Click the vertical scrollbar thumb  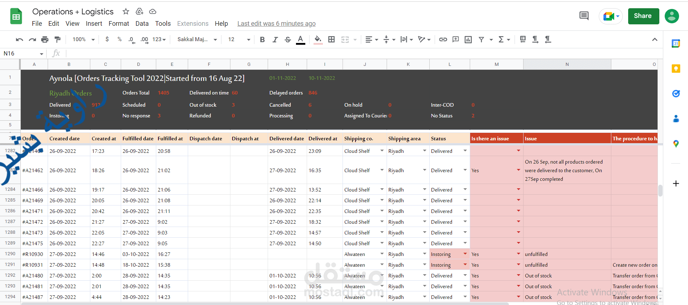660,190
